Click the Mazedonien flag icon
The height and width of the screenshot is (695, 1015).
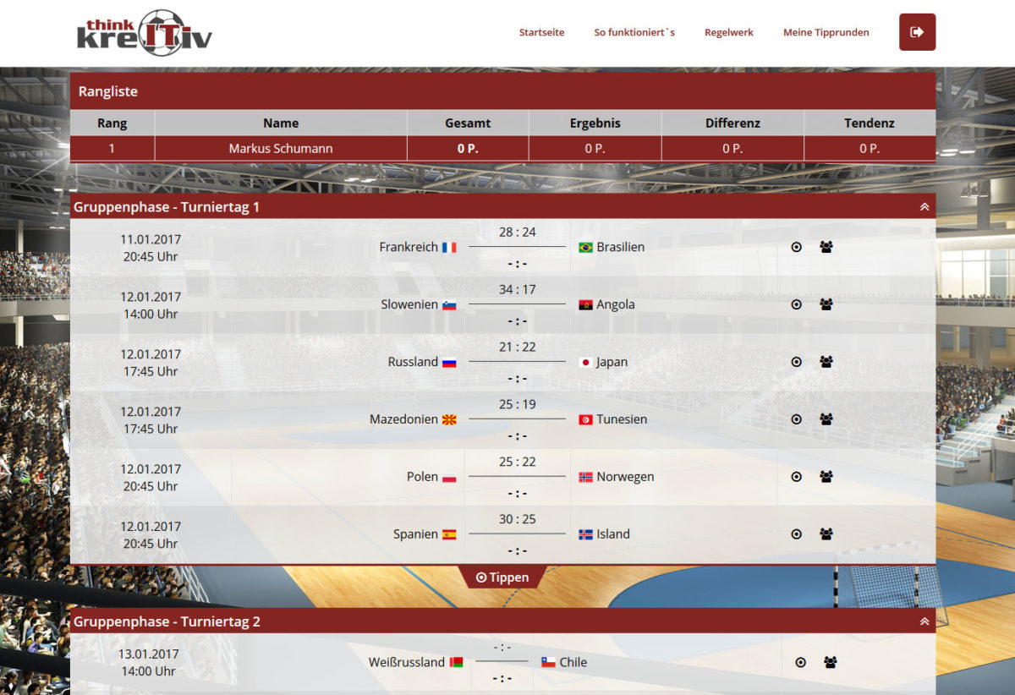click(449, 420)
